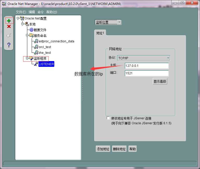The height and width of the screenshot is (169, 200).
Task: Click the zhe_test service icon
Action: coord(36,53)
